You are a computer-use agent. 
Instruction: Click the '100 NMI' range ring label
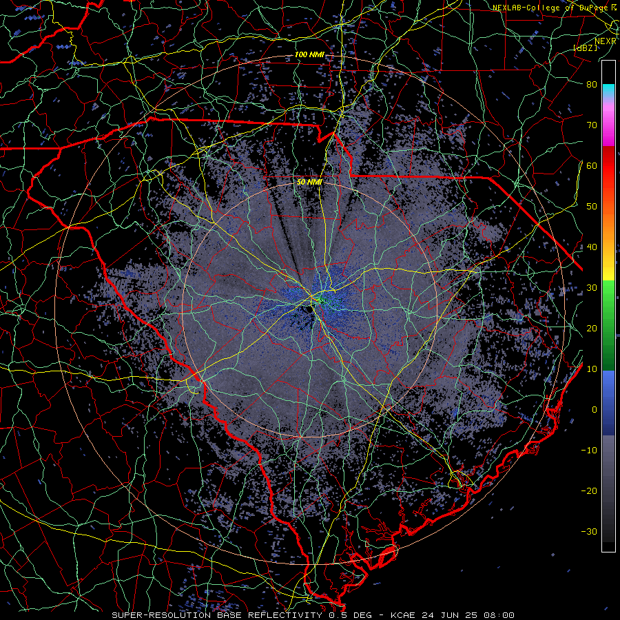309,54
